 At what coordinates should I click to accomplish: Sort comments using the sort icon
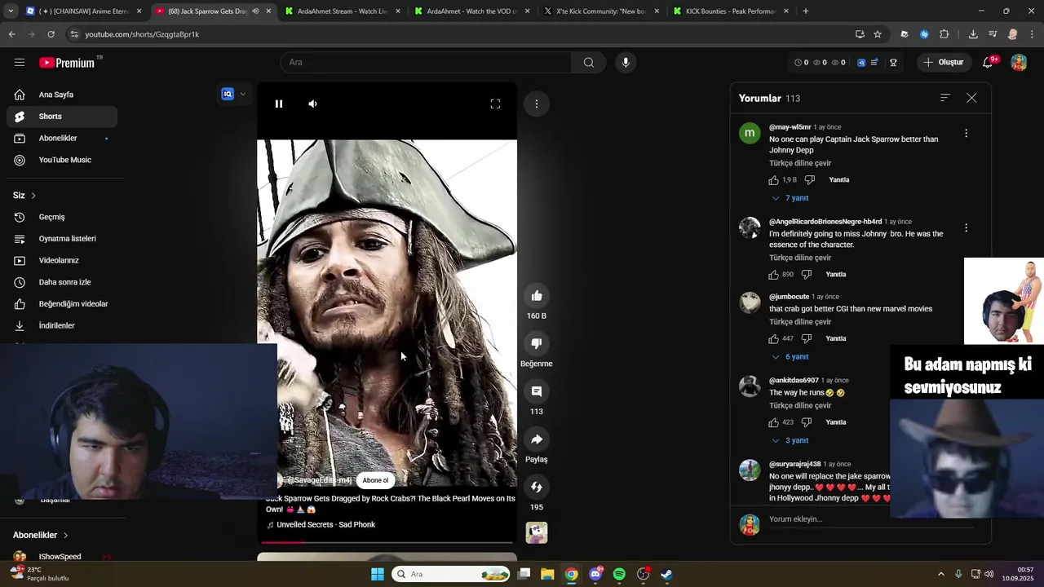click(x=945, y=98)
